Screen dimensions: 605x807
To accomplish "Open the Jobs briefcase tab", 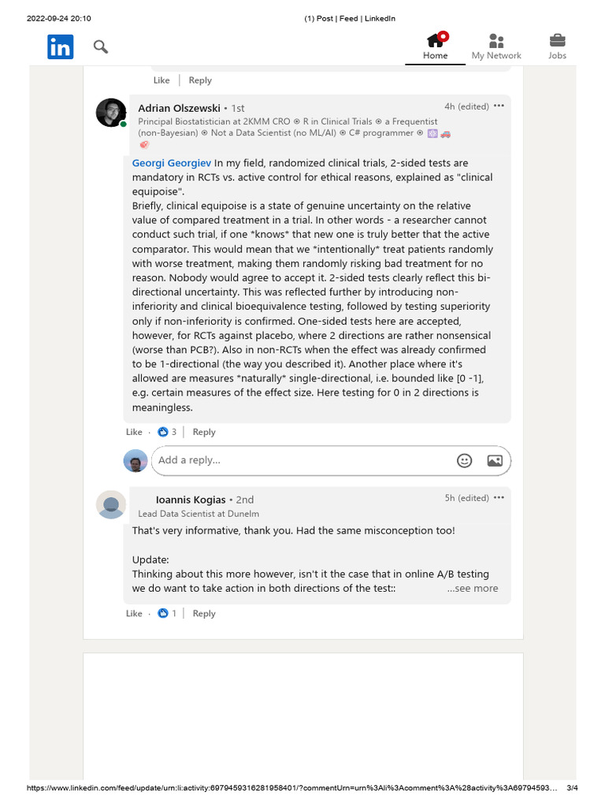I will coord(557,46).
